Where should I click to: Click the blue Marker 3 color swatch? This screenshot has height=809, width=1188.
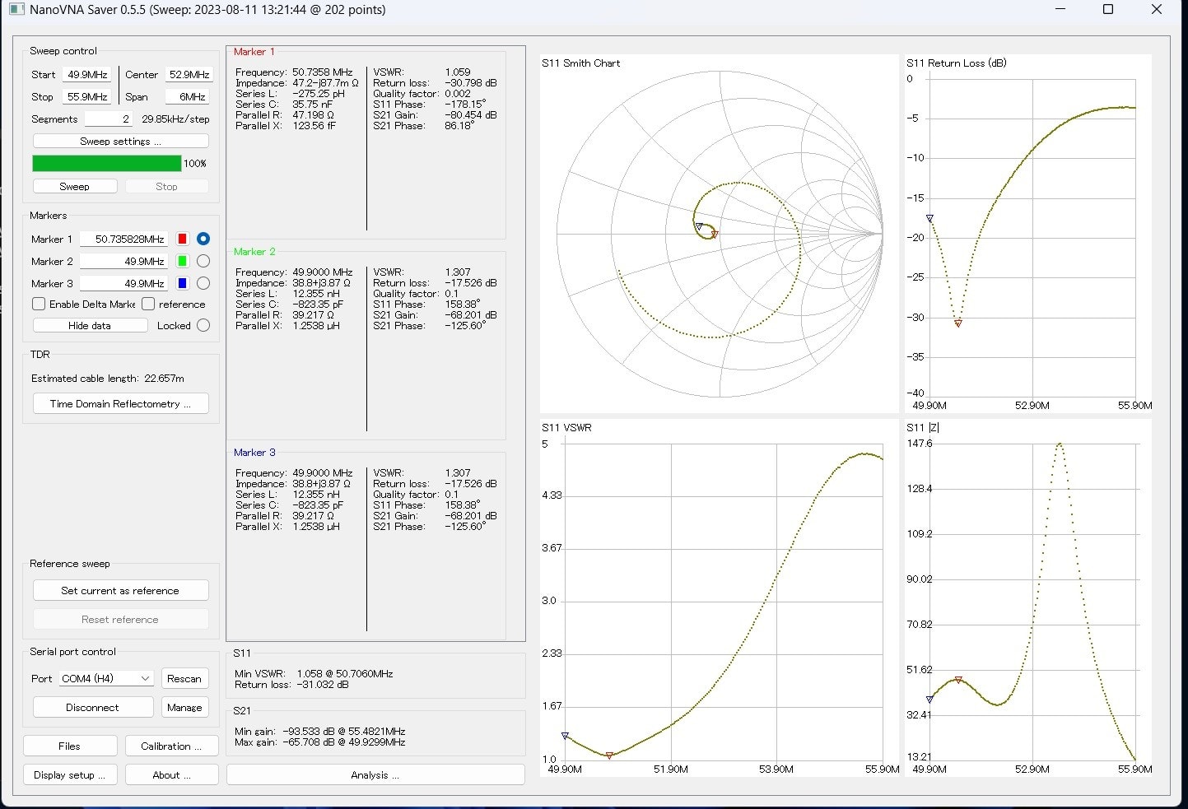pyautogui.click(x=183, y=283)
